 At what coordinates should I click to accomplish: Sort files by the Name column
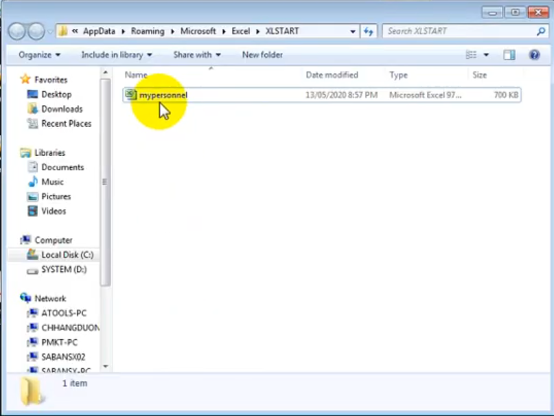click(136, 75)
